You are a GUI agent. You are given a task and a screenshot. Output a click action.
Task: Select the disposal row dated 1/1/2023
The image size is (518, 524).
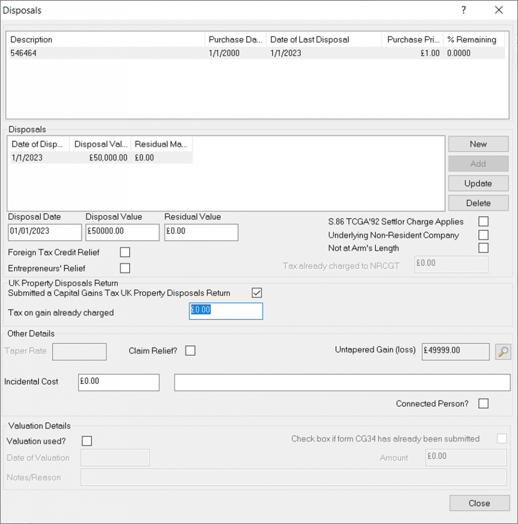101,158
